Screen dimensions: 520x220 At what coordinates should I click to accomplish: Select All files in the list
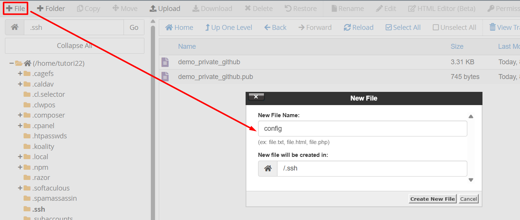tap(403, 27)
